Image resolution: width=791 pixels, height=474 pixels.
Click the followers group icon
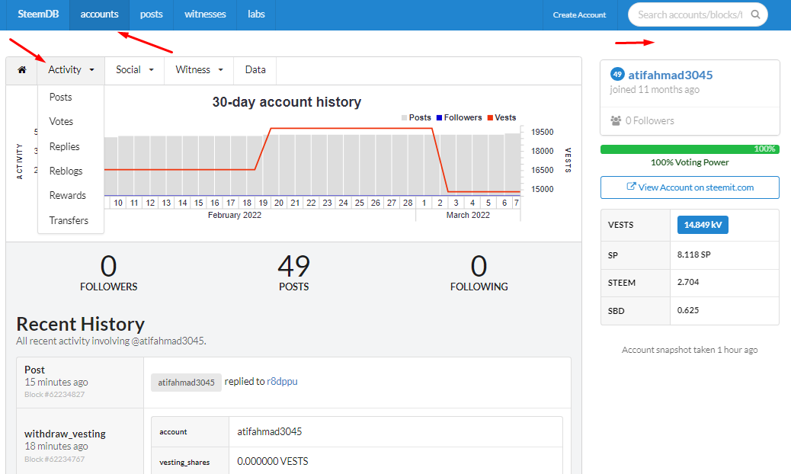point(616,121)
